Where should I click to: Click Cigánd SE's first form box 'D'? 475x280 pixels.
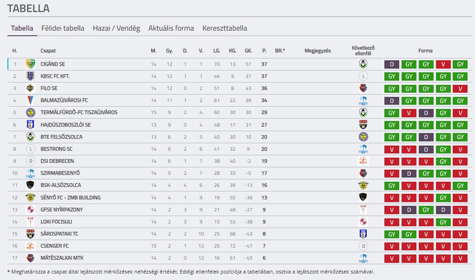[392, 64]
